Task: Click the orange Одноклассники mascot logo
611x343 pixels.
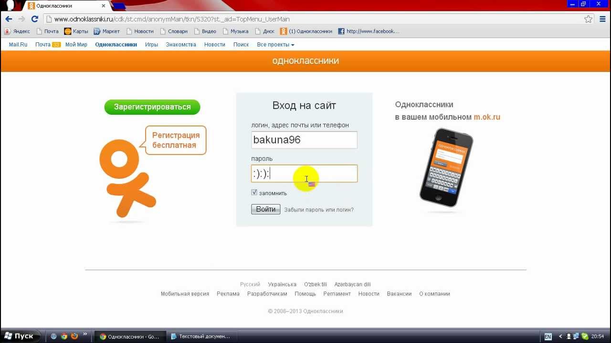Action: coord(127,178)
